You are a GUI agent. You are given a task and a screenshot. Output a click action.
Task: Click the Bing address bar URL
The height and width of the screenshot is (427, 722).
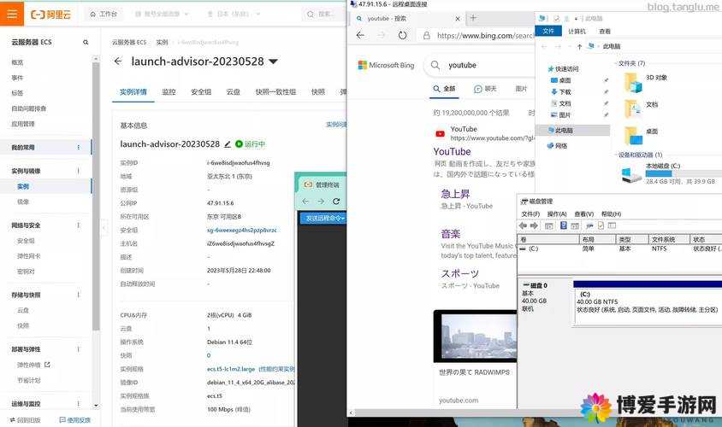point(485,35)
